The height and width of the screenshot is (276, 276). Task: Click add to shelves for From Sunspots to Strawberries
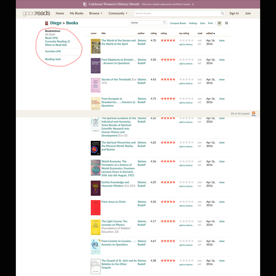click(x=186, y=103)
